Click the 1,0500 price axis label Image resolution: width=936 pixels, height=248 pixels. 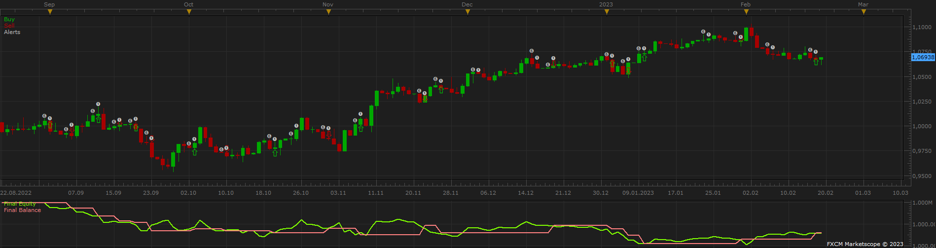pyautogui.click(x=922, y=77)
